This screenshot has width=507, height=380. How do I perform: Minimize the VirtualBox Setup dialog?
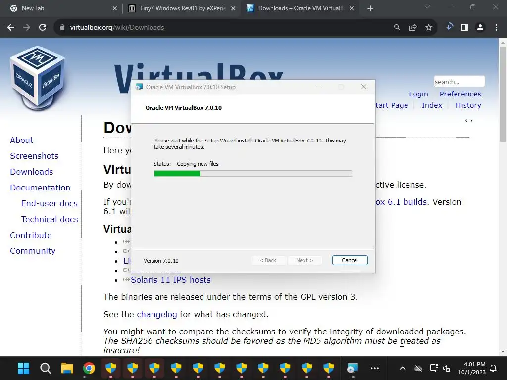319,87
